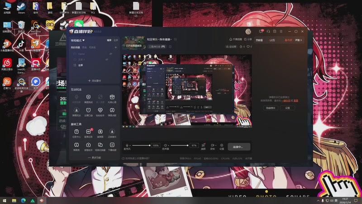Click the last basic tool icon beside 场景切换器

pyautogui.click(x=112, y=146)
